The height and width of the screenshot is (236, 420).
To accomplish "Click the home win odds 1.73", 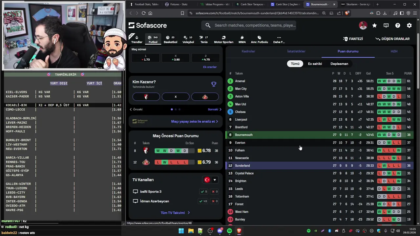I will pos(145,58).
